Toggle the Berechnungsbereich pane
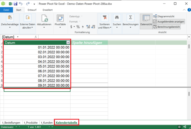 [x=166, y=27]
